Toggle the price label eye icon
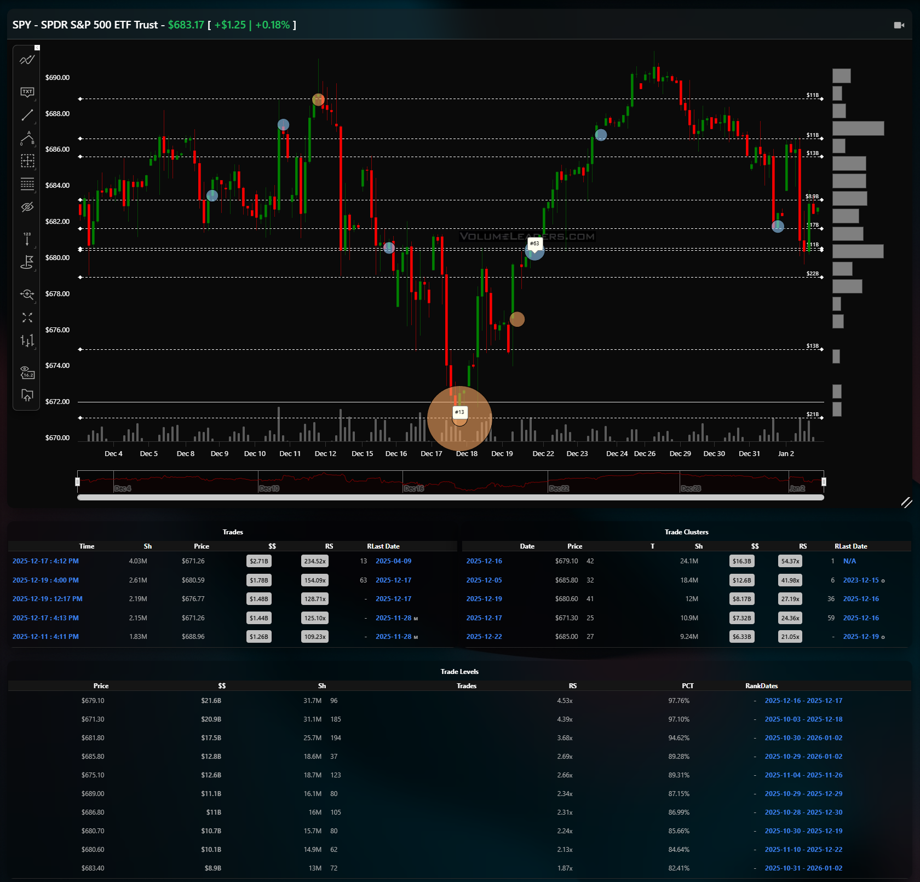The image size is (920, 882). 27,372
